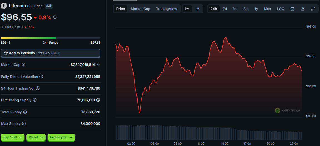The height and width of the screenshot is (146, 320).
Task: Click the 84,000,000 max supply value
Action: coord(90,124)
